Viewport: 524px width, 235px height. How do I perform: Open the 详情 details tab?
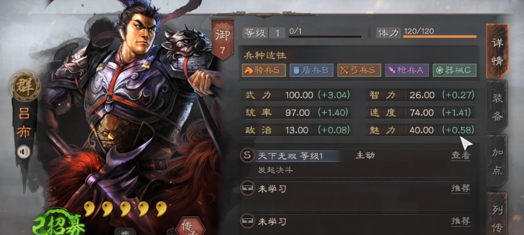click(x=497, y=51)
